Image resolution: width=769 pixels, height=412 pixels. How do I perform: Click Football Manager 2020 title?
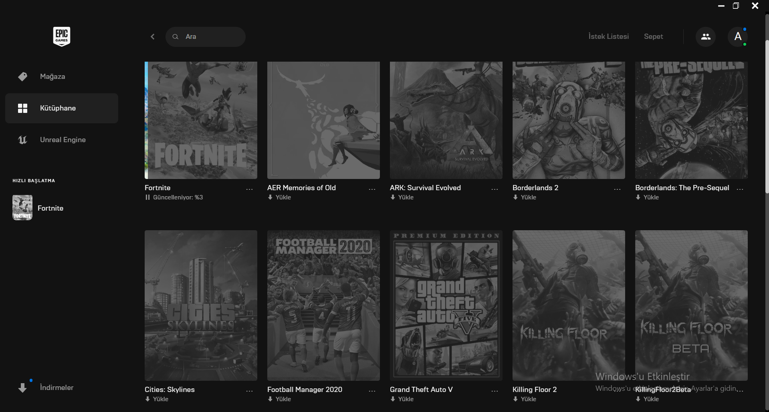click(x=305, y=390)
